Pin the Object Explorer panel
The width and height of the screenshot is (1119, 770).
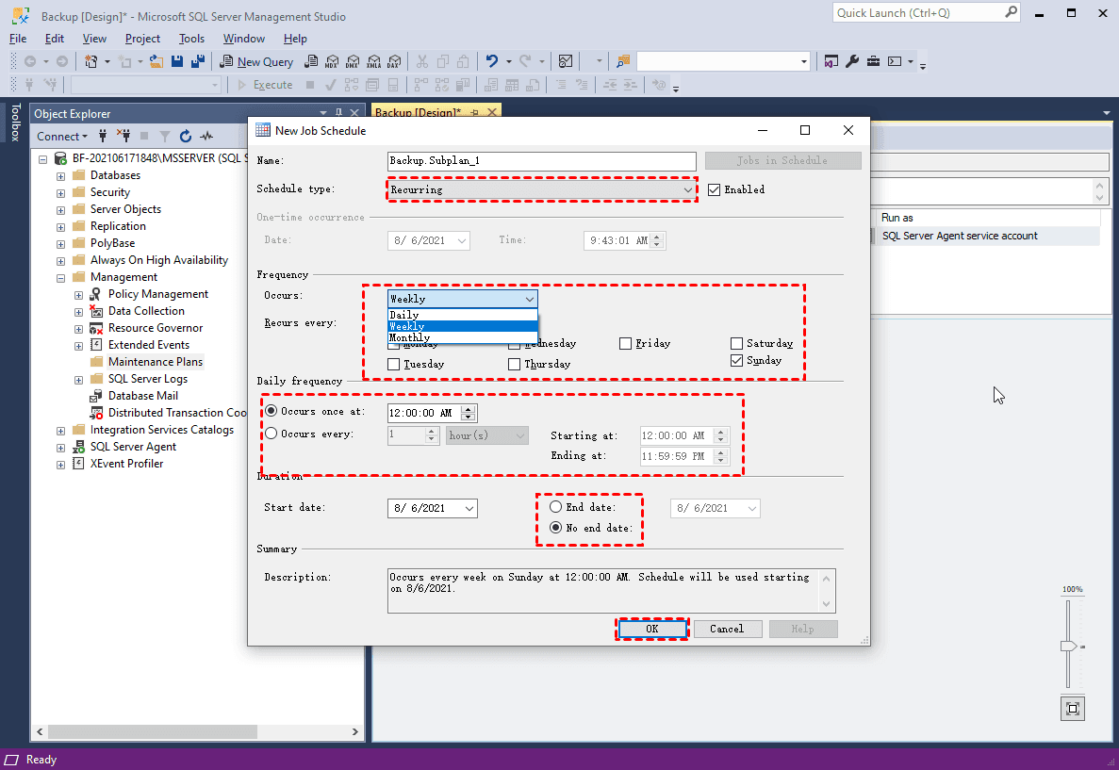coord(339,113)
